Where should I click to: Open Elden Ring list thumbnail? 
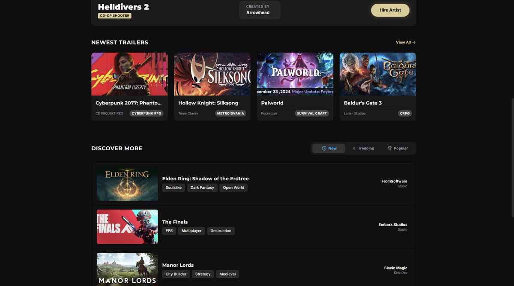click(127, 184)
